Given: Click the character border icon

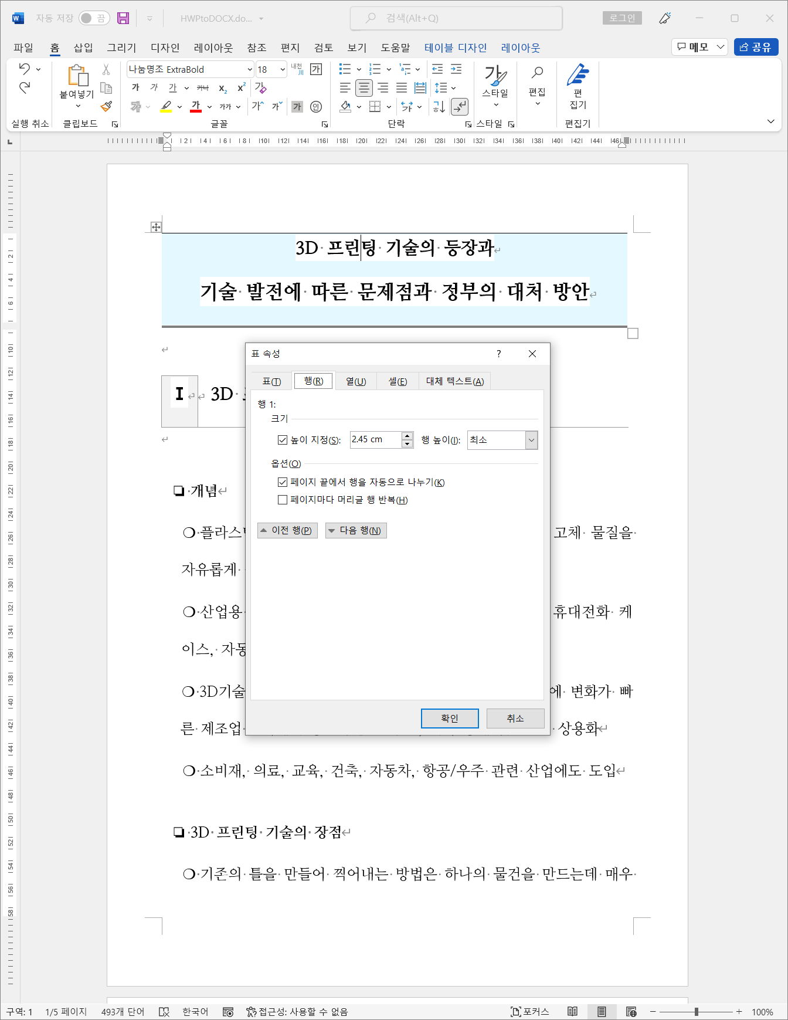Looking at the screenshot, I should coord(316,69).
